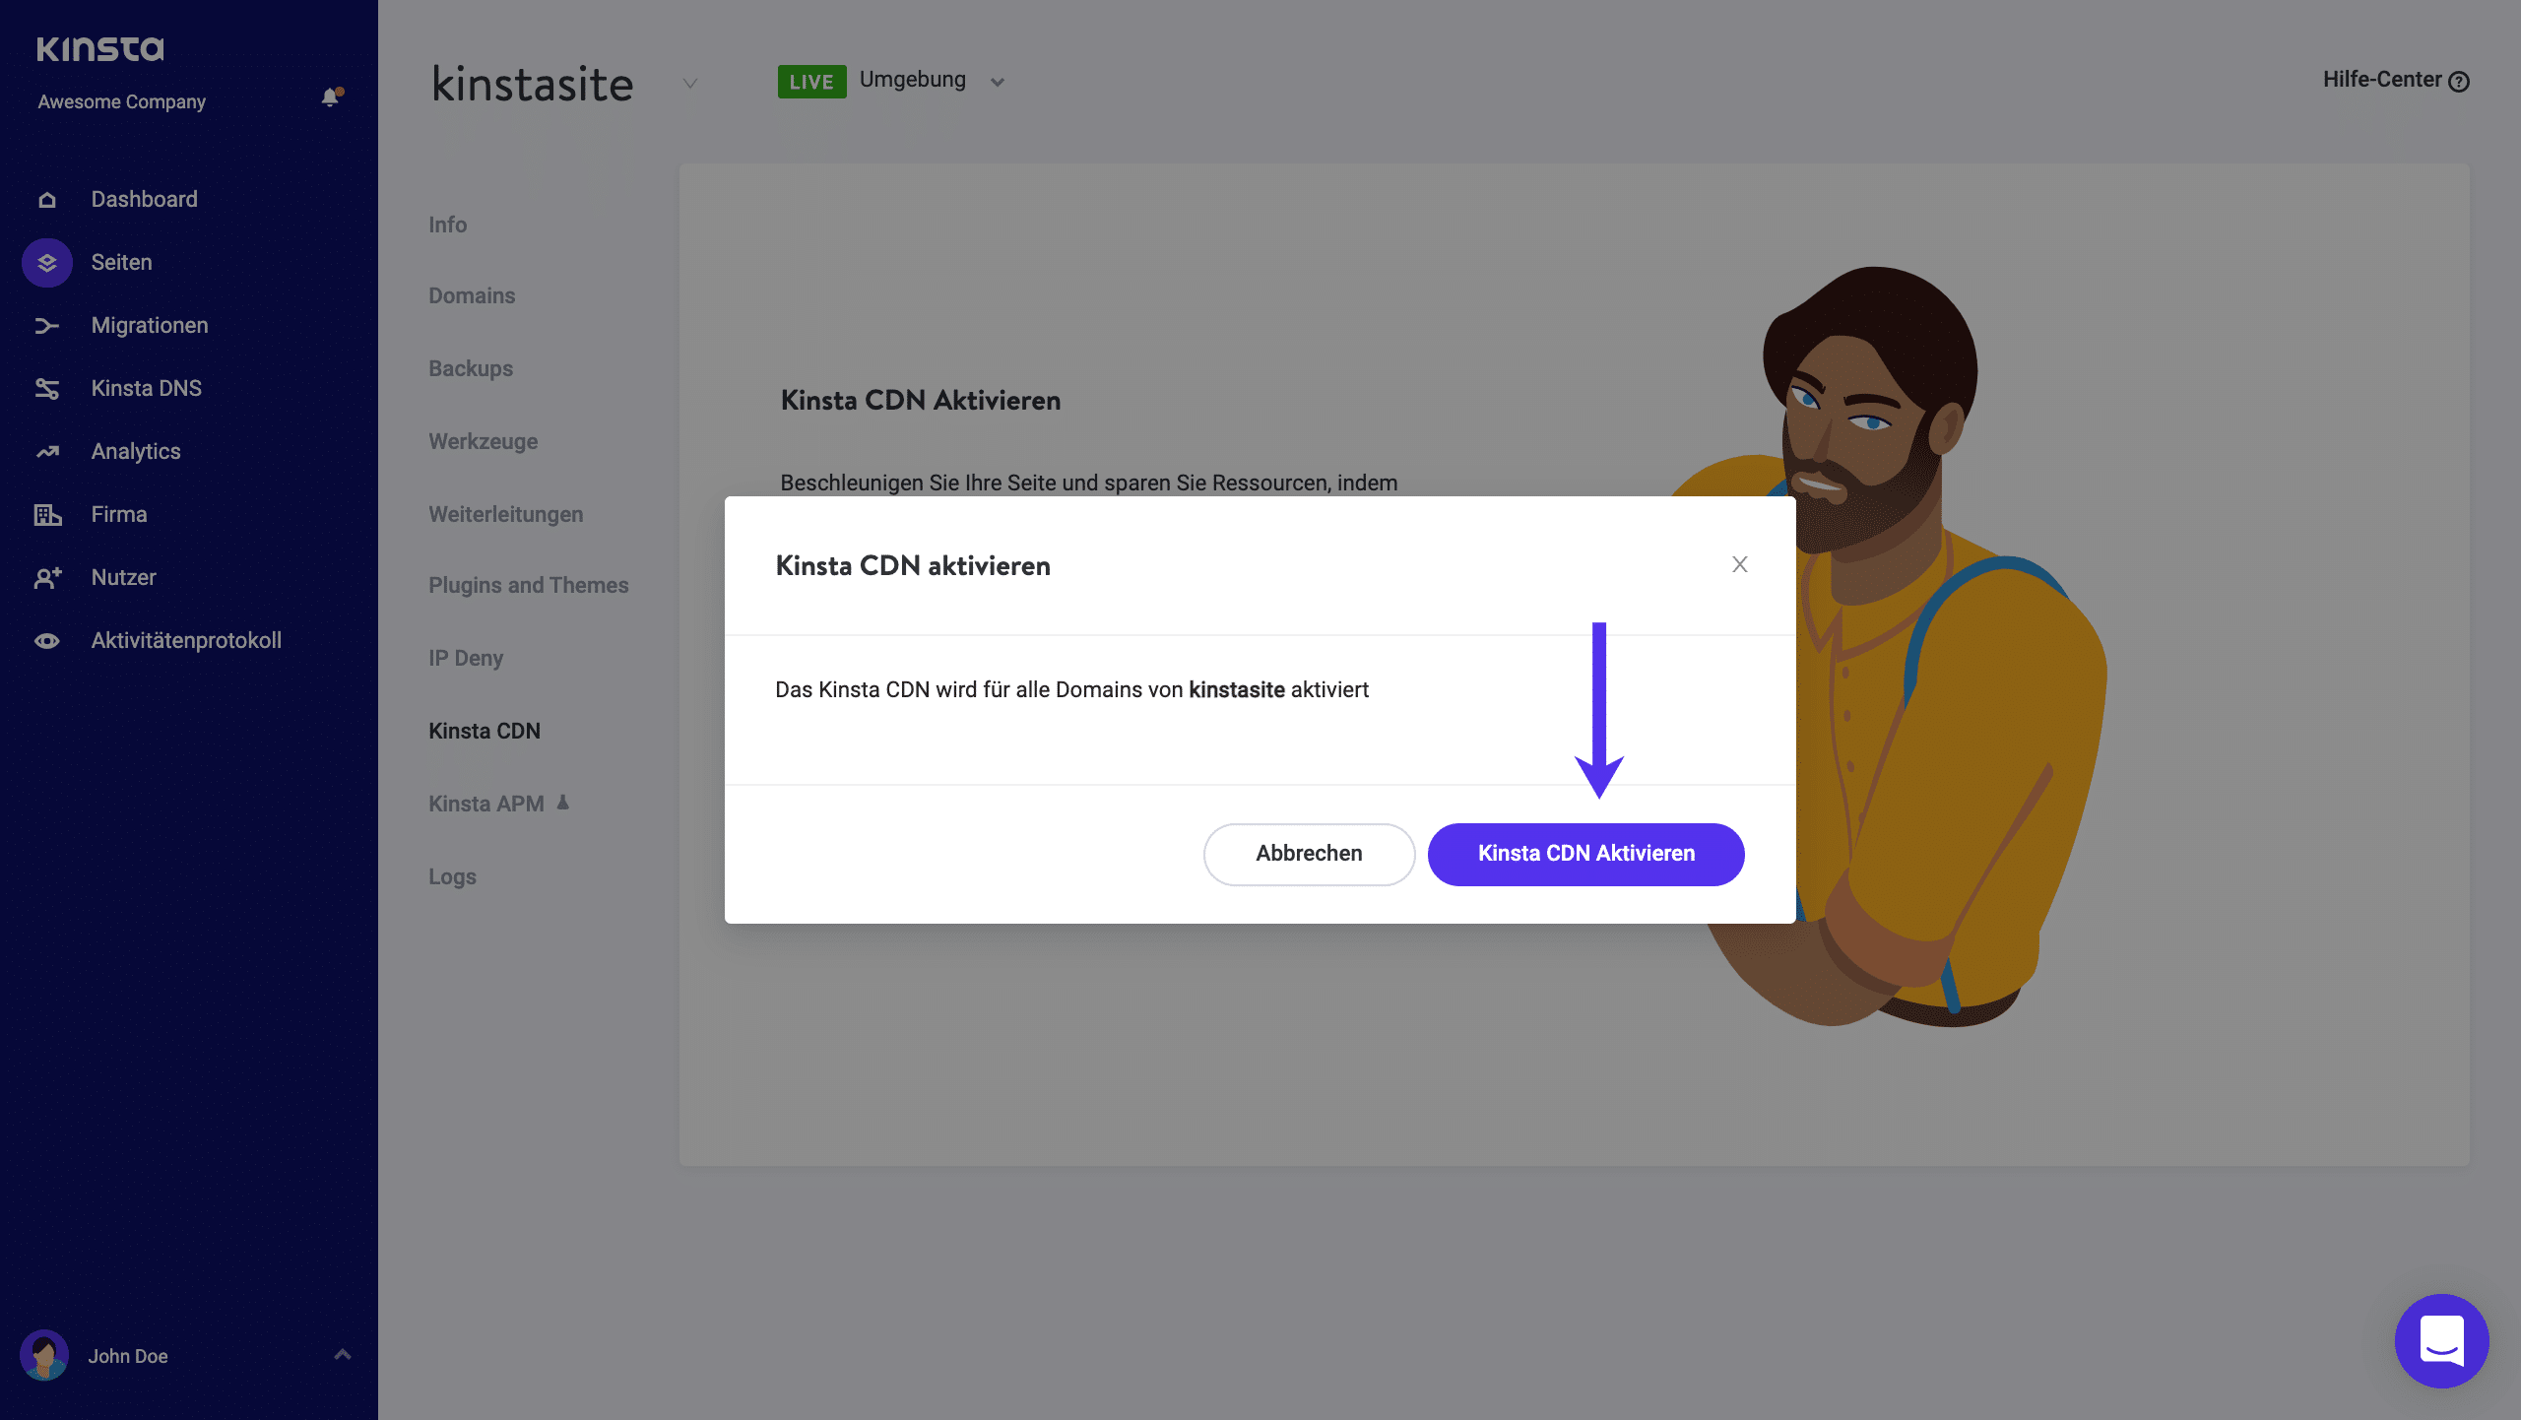Expand the kinstasite site selector
This screenshot has height=1420, width=2521.
point(689,84)
